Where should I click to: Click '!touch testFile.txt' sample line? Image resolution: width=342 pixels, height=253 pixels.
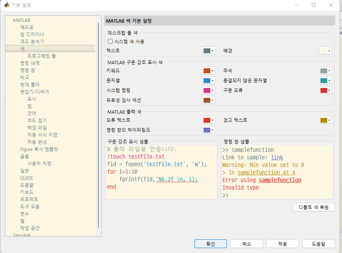click(x=136, y=157)
